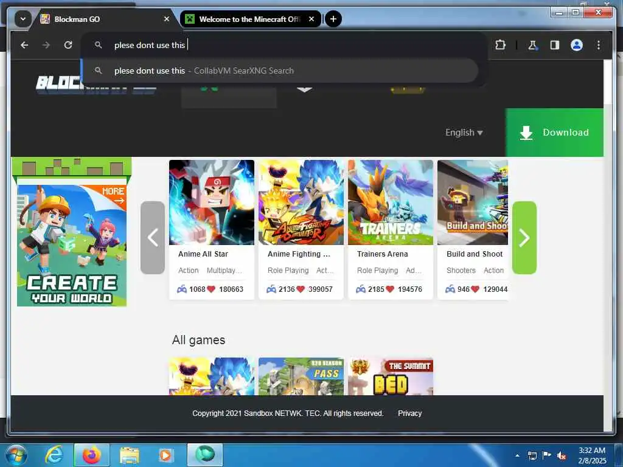Open the Extensions puzzle icon
623x467 pixels.
coord(501,45)
